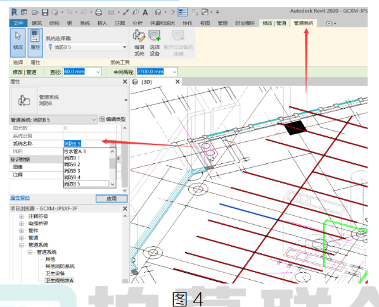Image resolution: width=379 pixels, height=307 pixels.
Task: Select 卫生间给水A in project browser
Action: [x=59, y=280]
